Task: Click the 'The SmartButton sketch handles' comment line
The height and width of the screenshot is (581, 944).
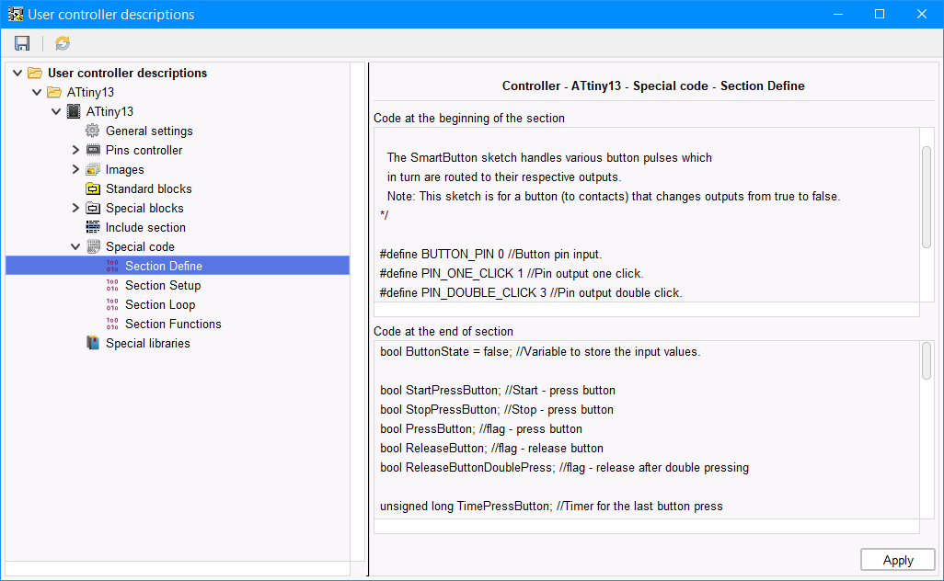Action: [x=549, y=157]
